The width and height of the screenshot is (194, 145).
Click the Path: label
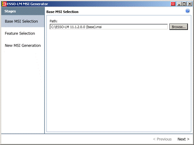pos(53,21)
